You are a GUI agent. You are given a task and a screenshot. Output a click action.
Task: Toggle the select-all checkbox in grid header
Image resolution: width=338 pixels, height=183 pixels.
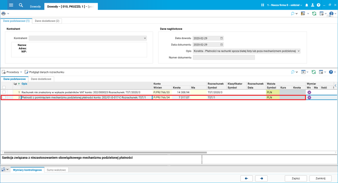[4, 88]
